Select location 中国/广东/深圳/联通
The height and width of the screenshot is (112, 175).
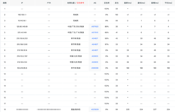76,27
